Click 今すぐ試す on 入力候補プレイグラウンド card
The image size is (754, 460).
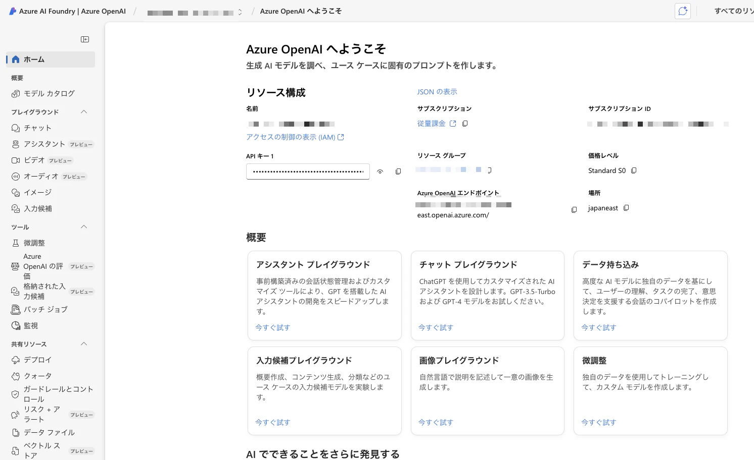[x=273, y=422]
